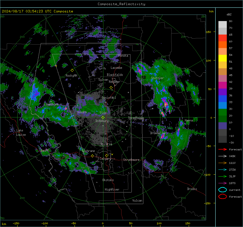
Task: Click the Sundre town label
Action: pos(82,112)
